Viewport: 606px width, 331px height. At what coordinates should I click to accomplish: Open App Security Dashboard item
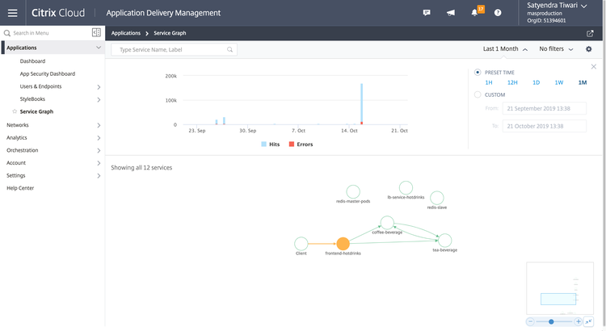pyautogui.click(x=48, y=73)
